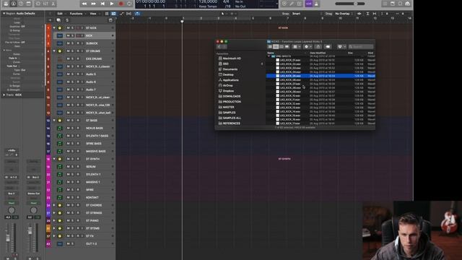The height and width of the screenshot is (260, 462).
Task: Open the Edit menu in tracks area
Action: point(60,14)
